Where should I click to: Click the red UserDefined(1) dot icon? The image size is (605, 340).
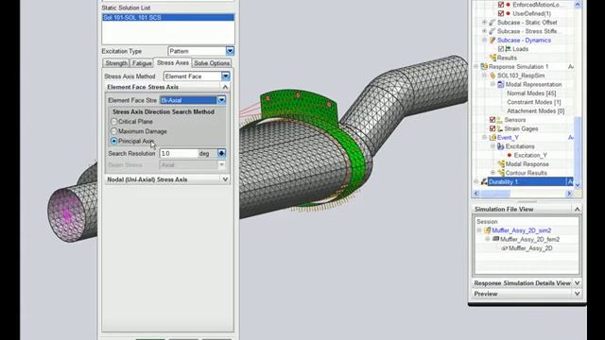pos(509,13)
